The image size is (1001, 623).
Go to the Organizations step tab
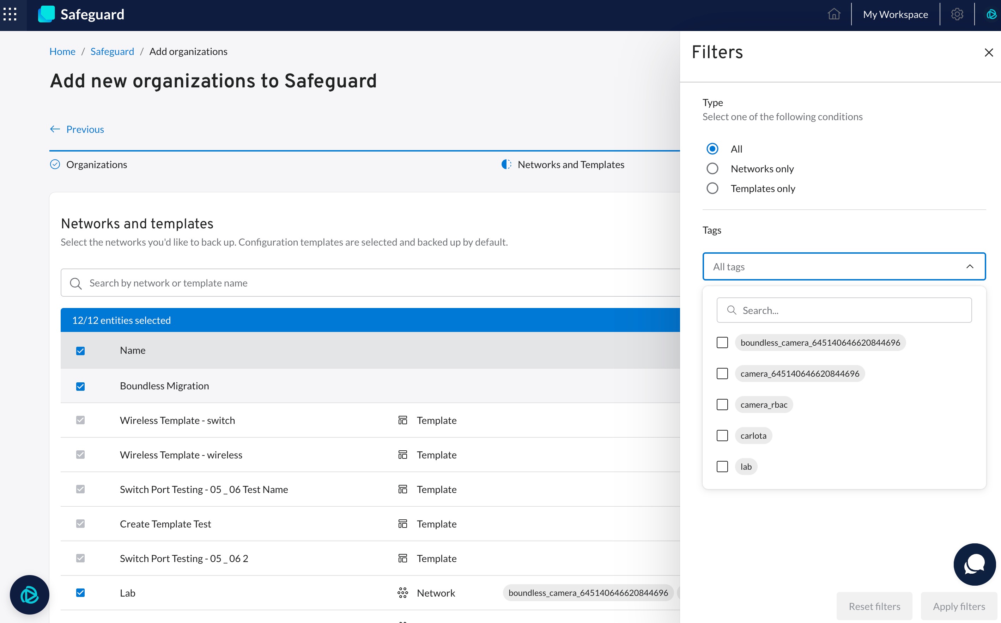(96, 165)
